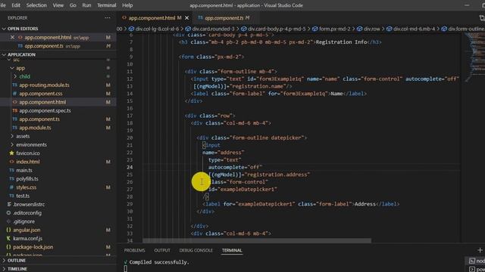Open app.component.css file
The image size is (485, 272).
click(40, 94)
